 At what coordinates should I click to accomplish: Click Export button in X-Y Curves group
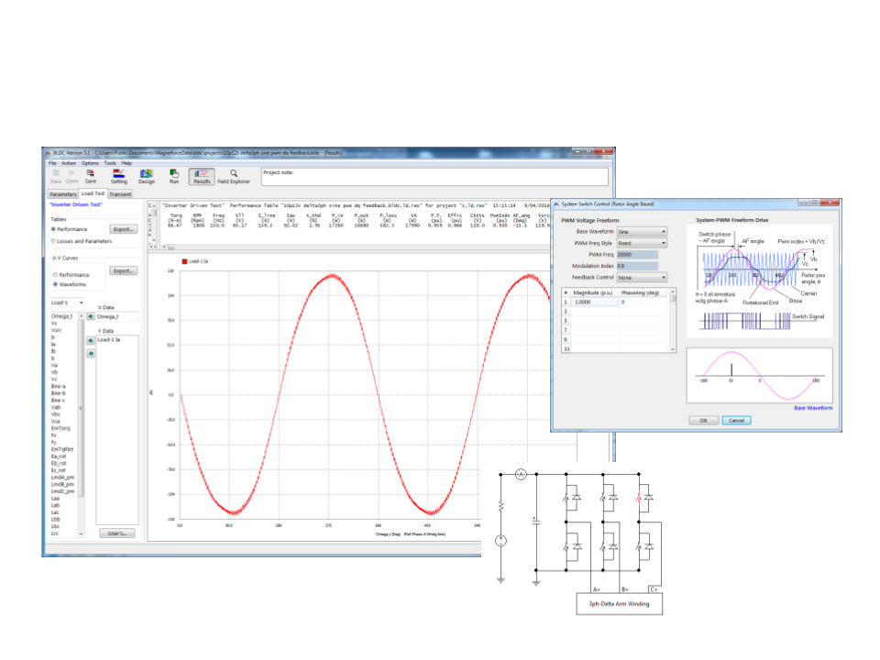click(x=123, y=271)
